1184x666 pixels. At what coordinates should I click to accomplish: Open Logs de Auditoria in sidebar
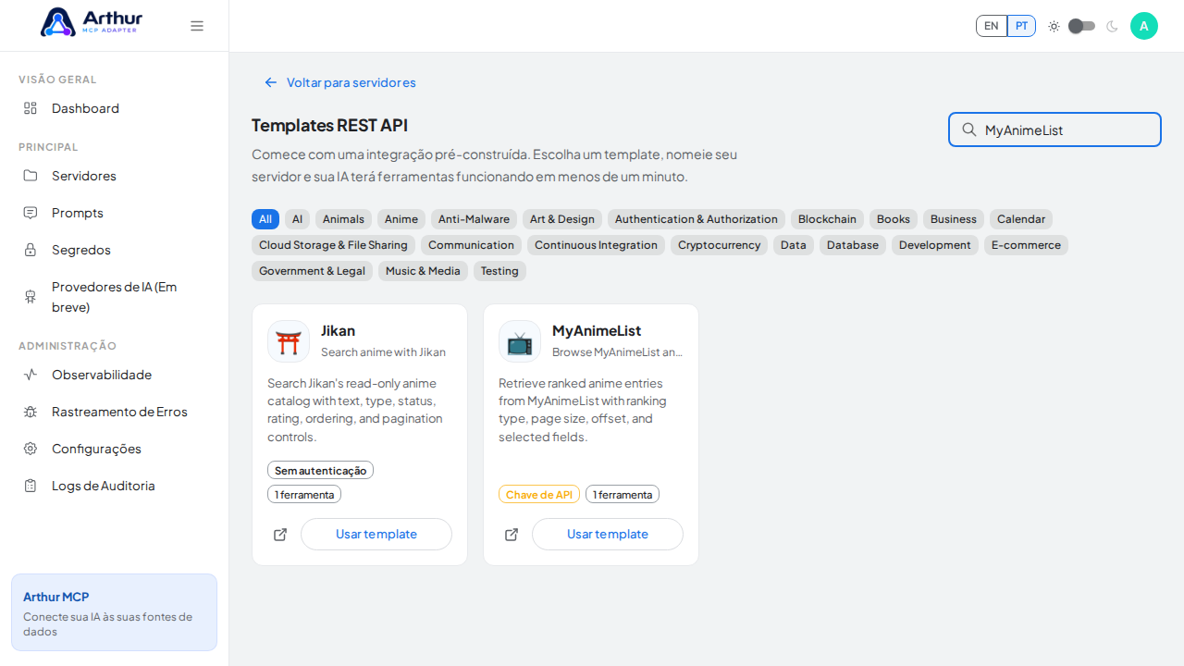coord(114,486)
